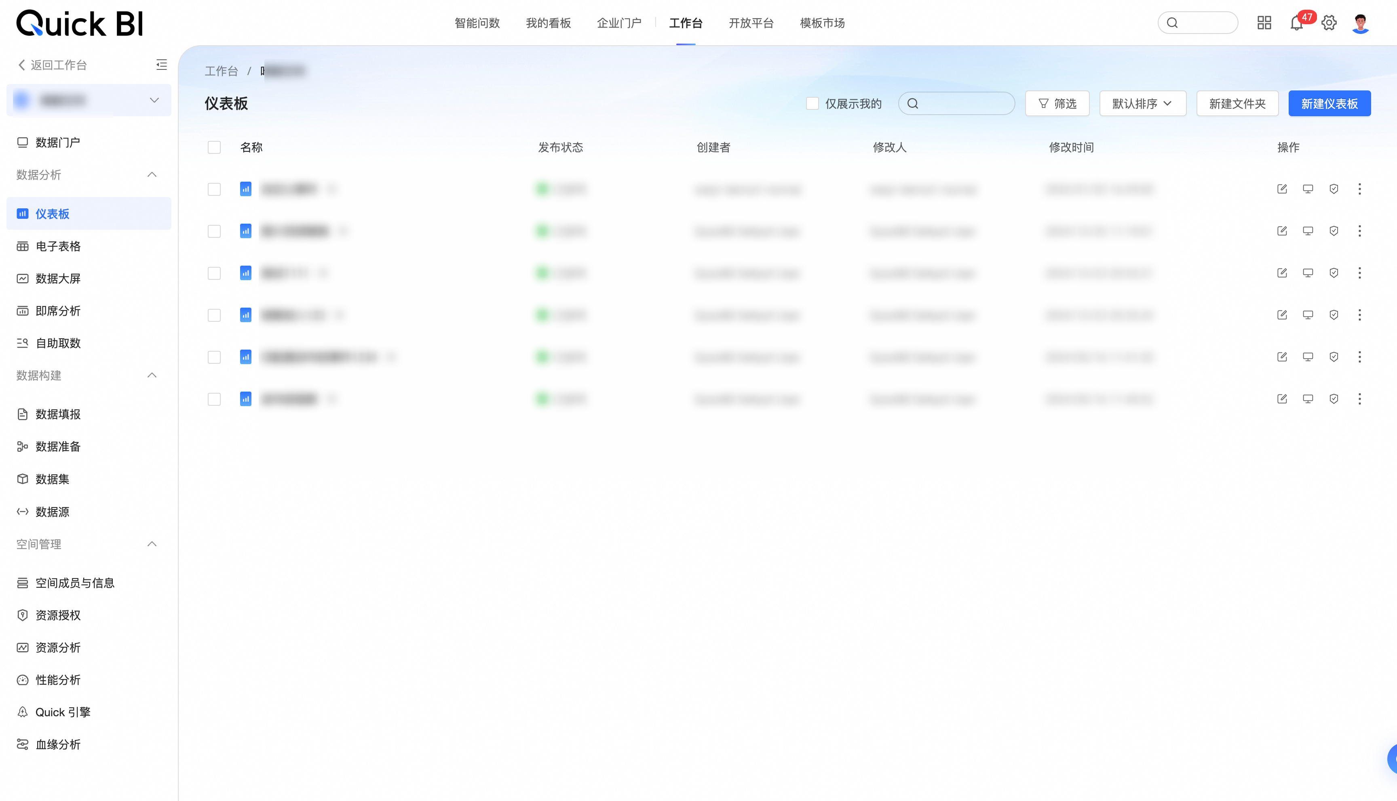Click edit icon in first dashboard row

1282,189
